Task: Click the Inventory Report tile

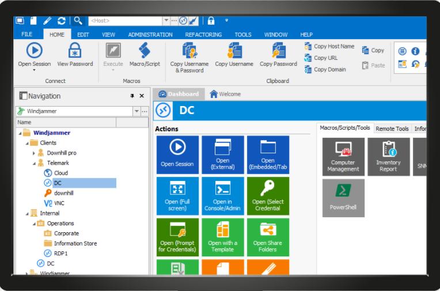Action: point(388,156)
